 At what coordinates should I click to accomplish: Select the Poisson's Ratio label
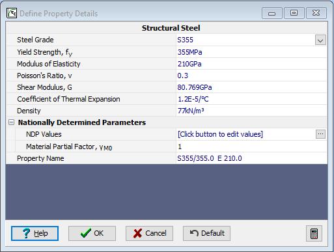[x=44, y=76]
